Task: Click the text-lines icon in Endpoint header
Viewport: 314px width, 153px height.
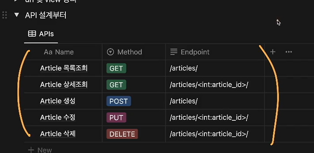Action: click(x=174, y=52)
